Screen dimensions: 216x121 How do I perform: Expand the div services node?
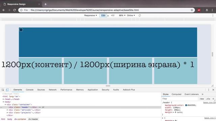(x=7, y=110)
